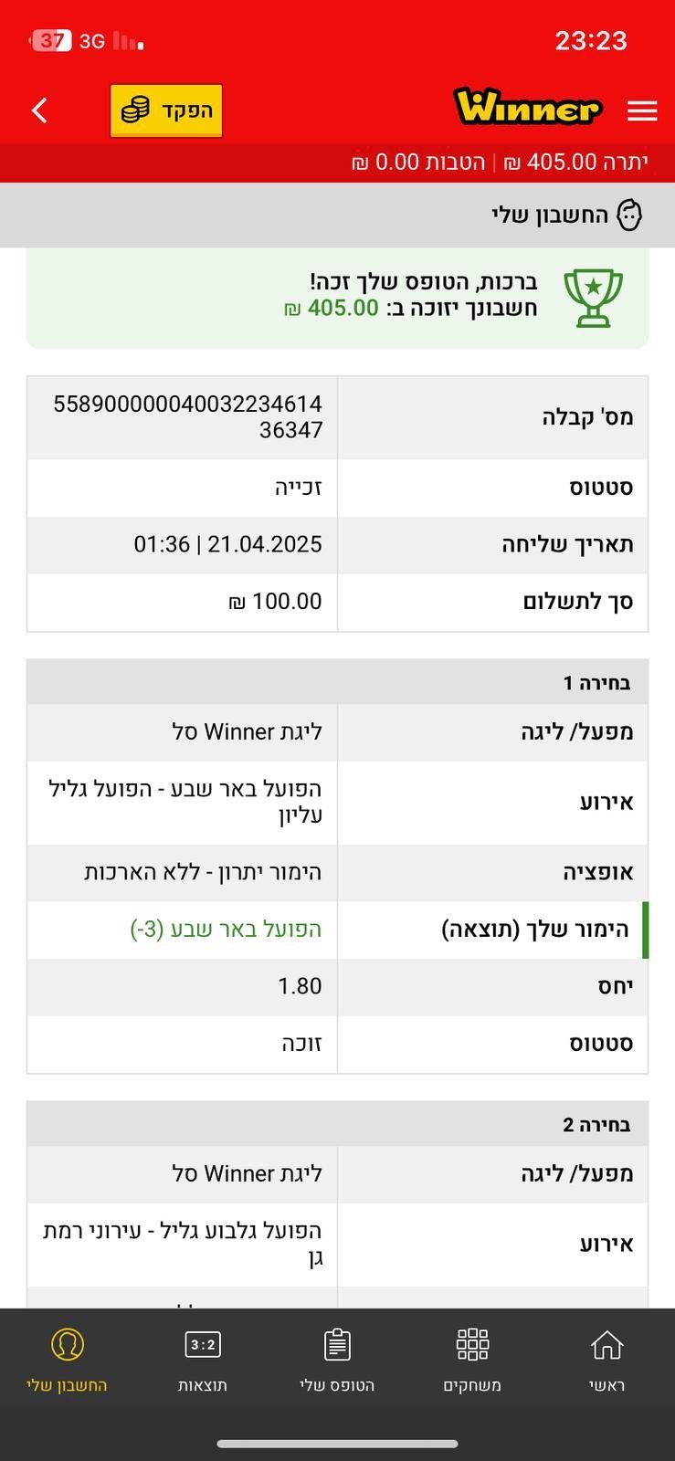
Task: Tap the הטופס שלי clipboard icon
Action: click(337, 1345)
